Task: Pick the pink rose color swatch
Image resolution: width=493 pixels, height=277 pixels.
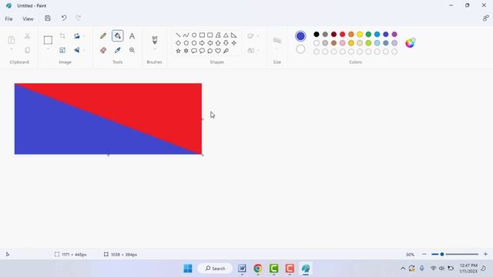Action: 342,43
